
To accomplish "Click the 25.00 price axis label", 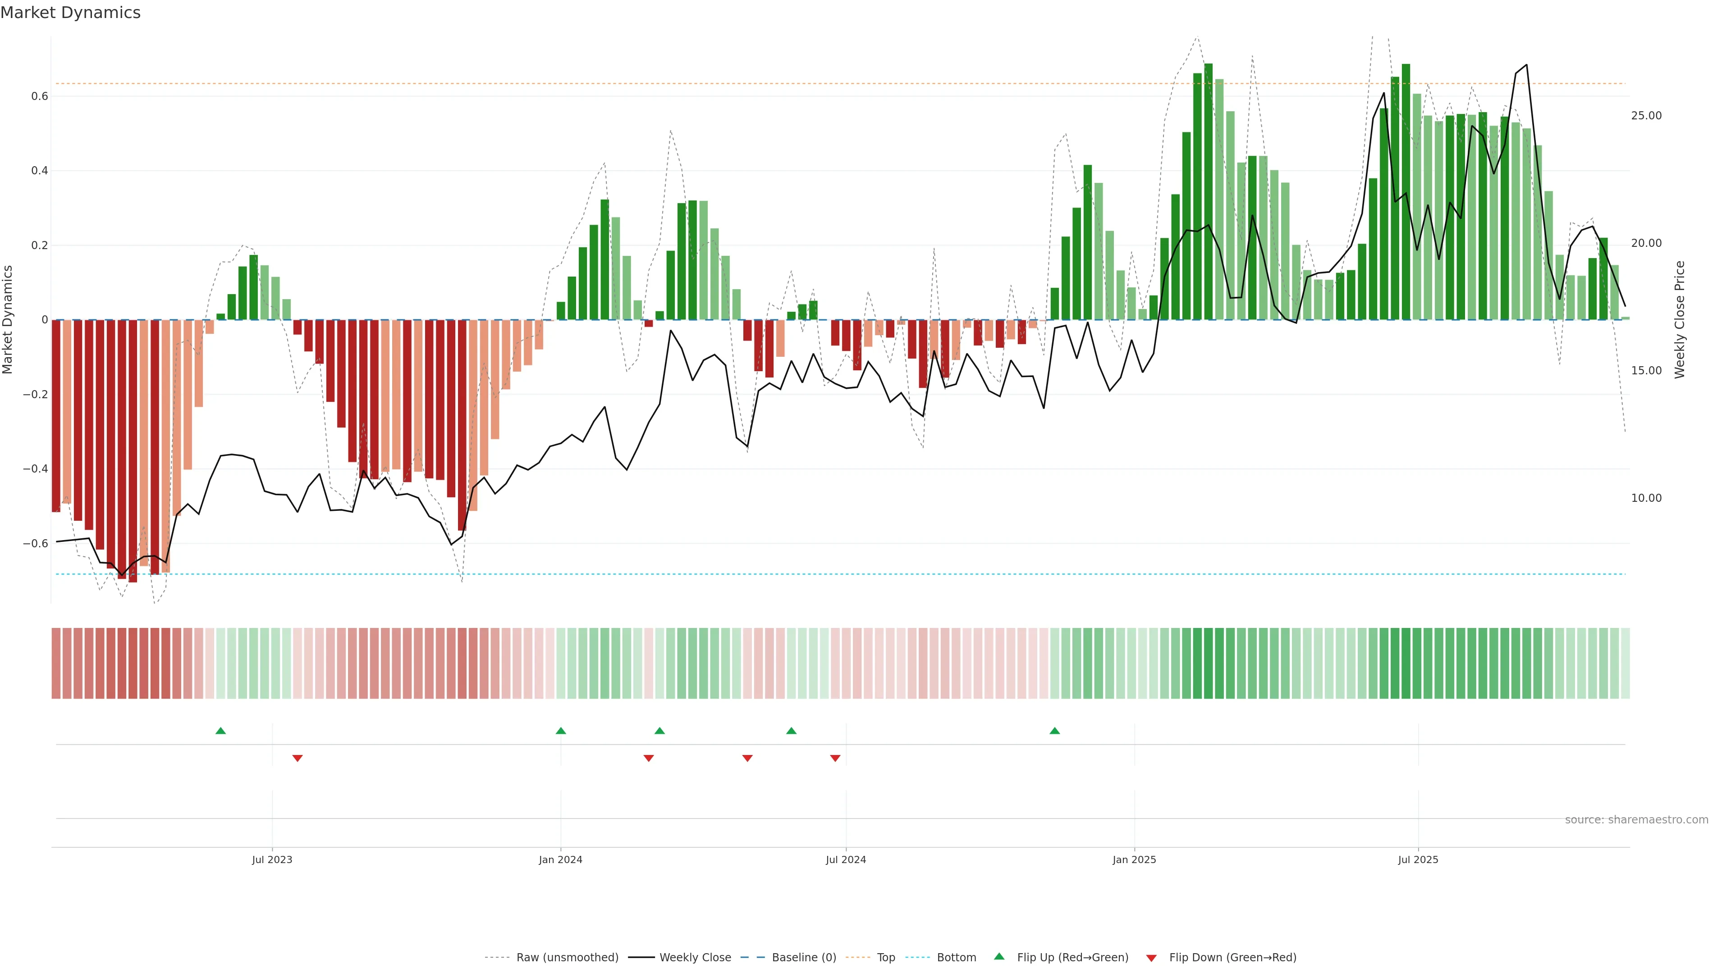I will pos(1646,115).
